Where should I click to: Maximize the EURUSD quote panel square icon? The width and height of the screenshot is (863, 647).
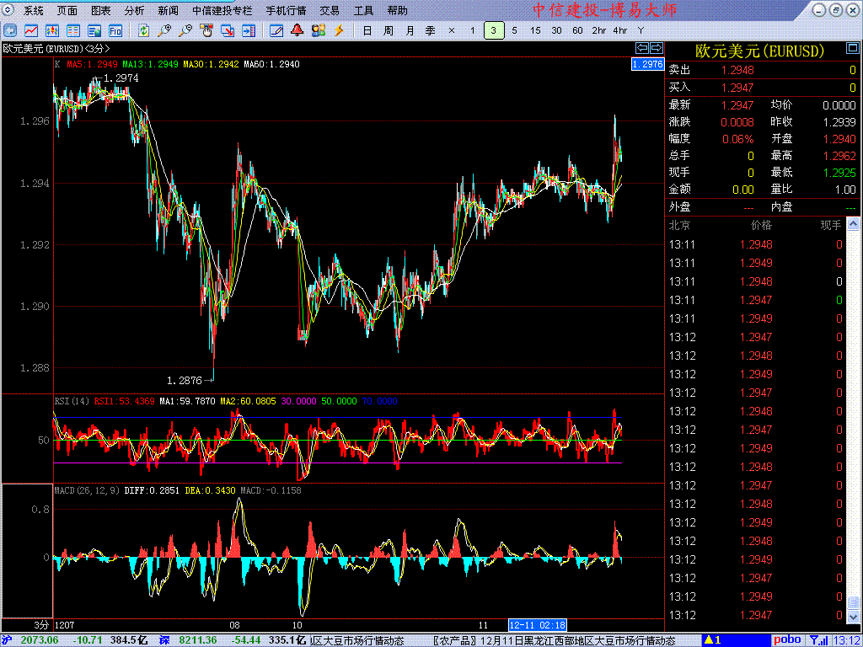[x=851, y=50]
